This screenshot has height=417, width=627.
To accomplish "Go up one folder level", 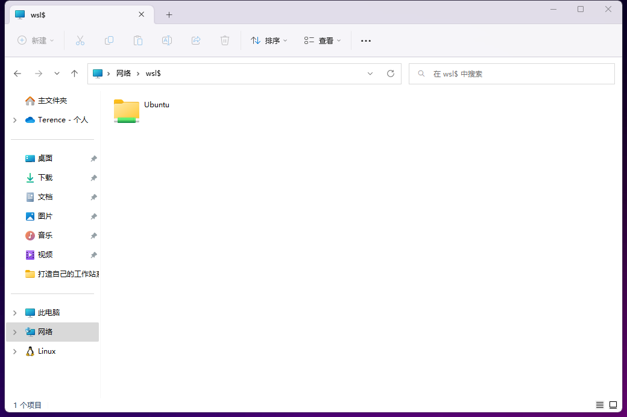I will pyautogui.click(x=74, y=74).
